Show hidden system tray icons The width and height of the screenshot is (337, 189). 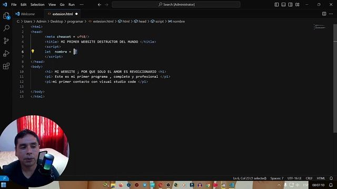tap(279, 185)
